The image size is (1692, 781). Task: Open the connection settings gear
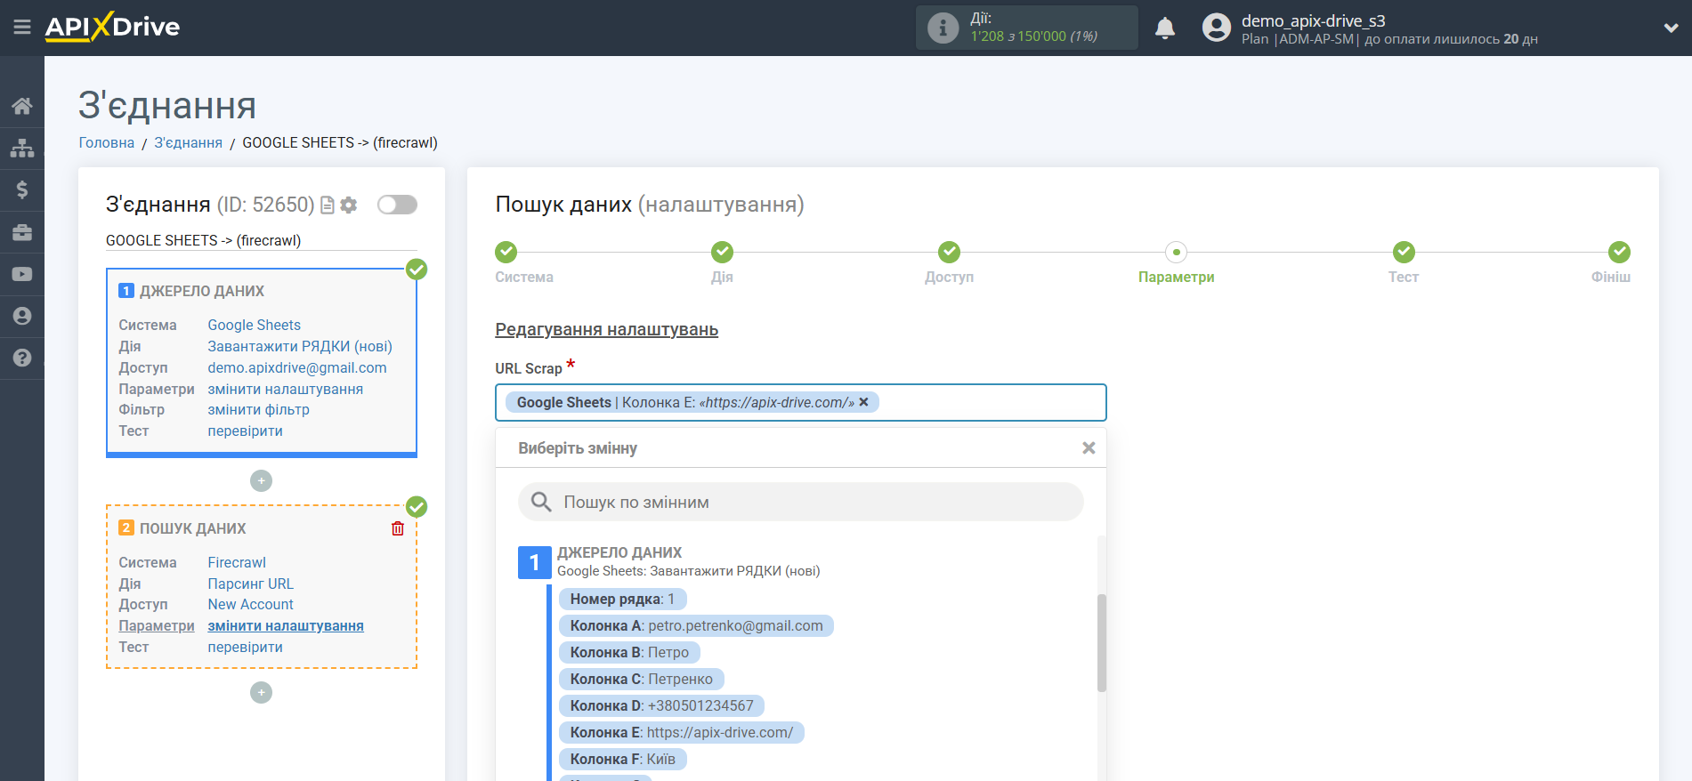coord(349,205)
